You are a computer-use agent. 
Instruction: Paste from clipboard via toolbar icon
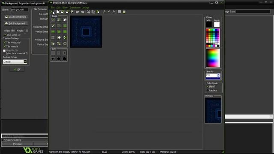[x=98, y=12]
